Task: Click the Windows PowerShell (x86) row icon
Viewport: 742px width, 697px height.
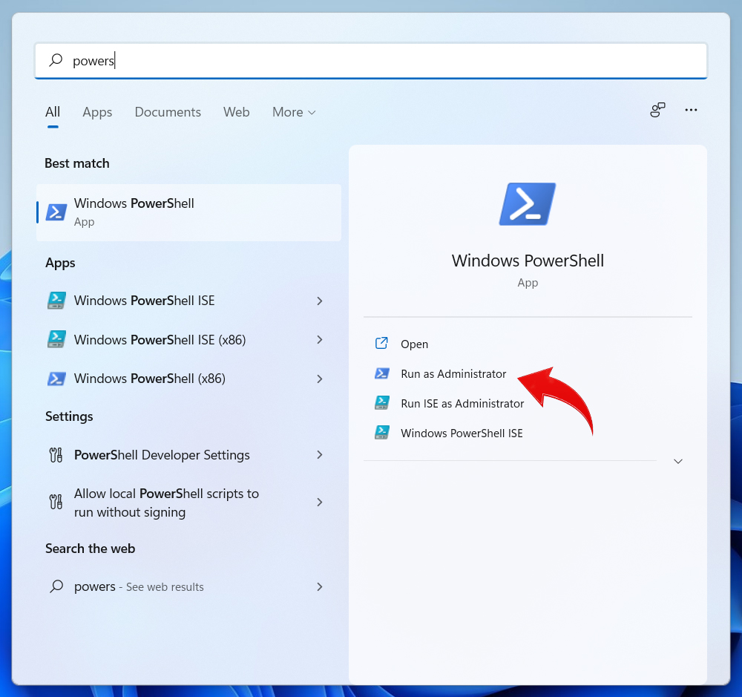Action: 56,379
